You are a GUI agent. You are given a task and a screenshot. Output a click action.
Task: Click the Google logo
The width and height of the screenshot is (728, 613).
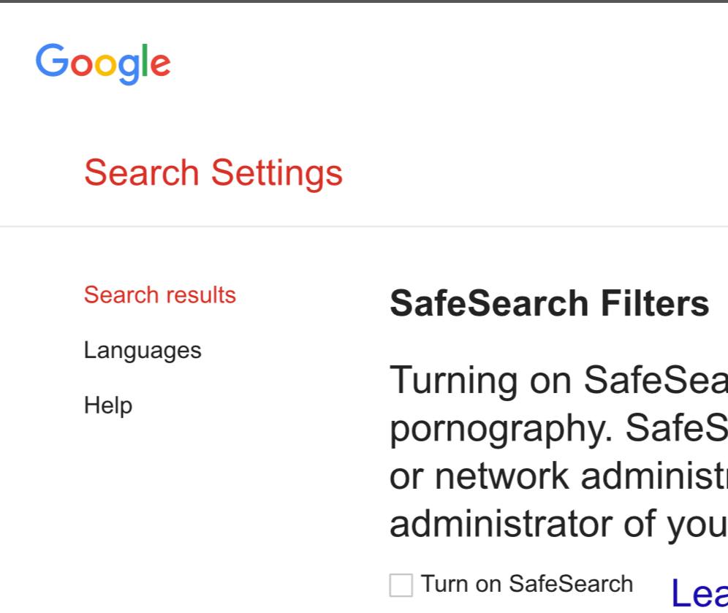coord(103,64)
